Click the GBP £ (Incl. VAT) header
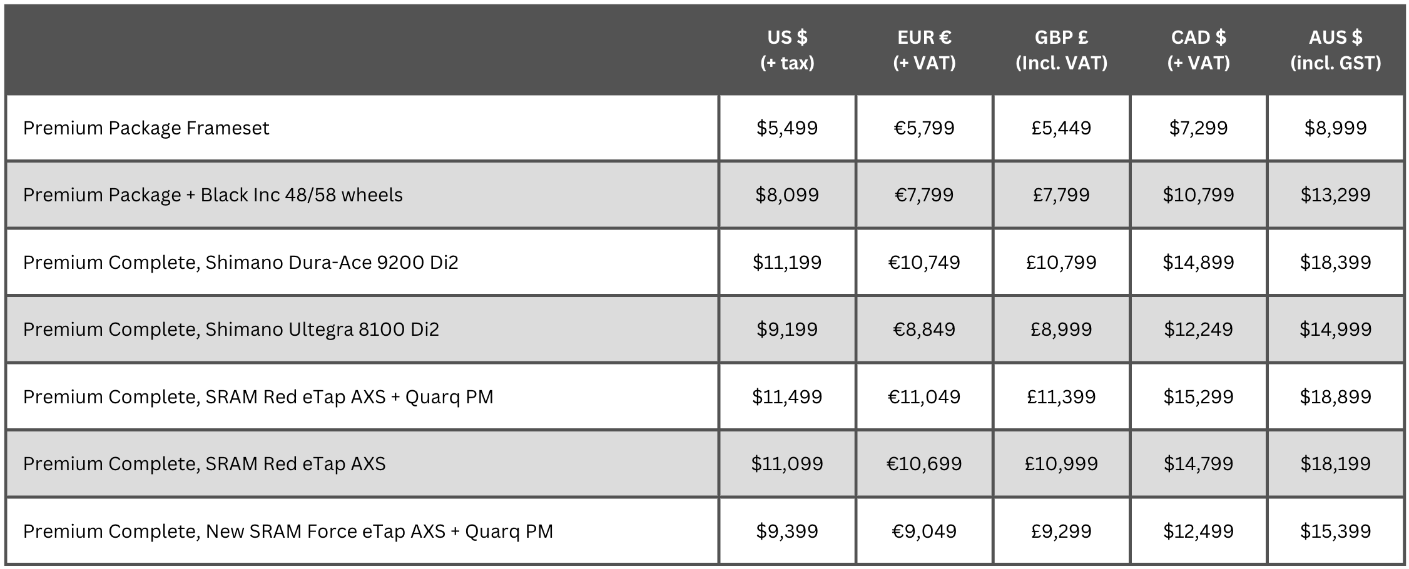The height and width of the screenshot is (569, 1409). pos(1061,50)
